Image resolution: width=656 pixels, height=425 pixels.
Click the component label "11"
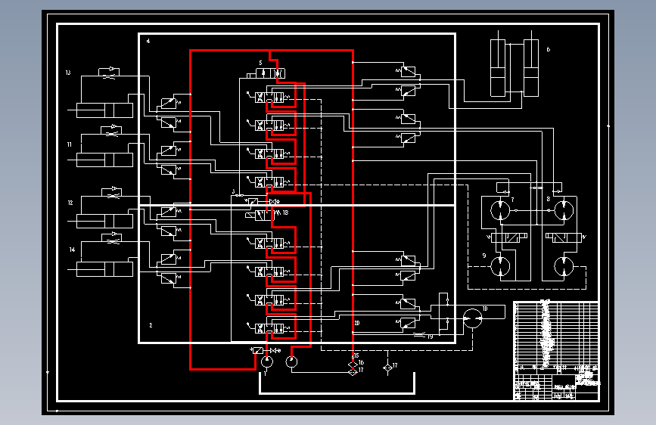coord(70,144)
